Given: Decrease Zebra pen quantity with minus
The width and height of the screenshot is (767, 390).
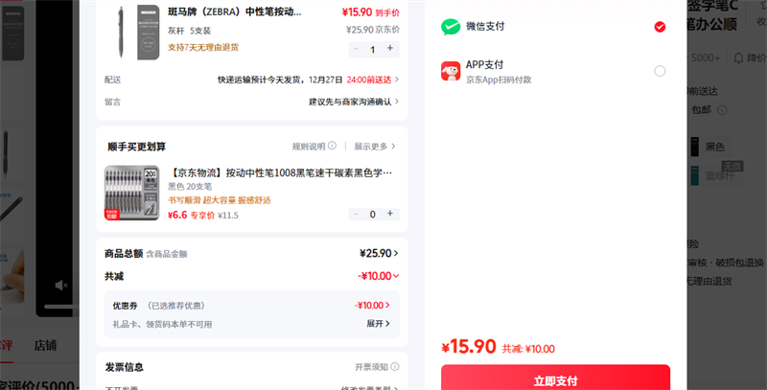Looking at the screenshot, I should pos(357,48).
